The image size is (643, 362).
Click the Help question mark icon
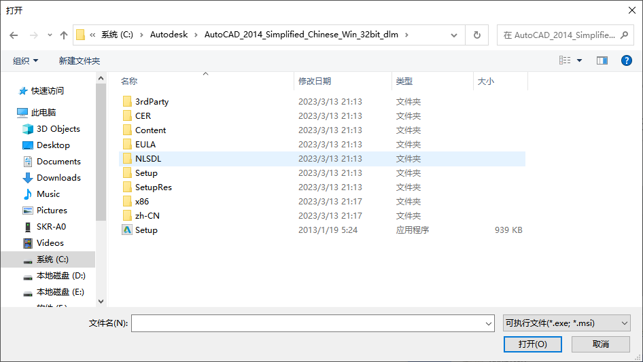click(627, 60)
